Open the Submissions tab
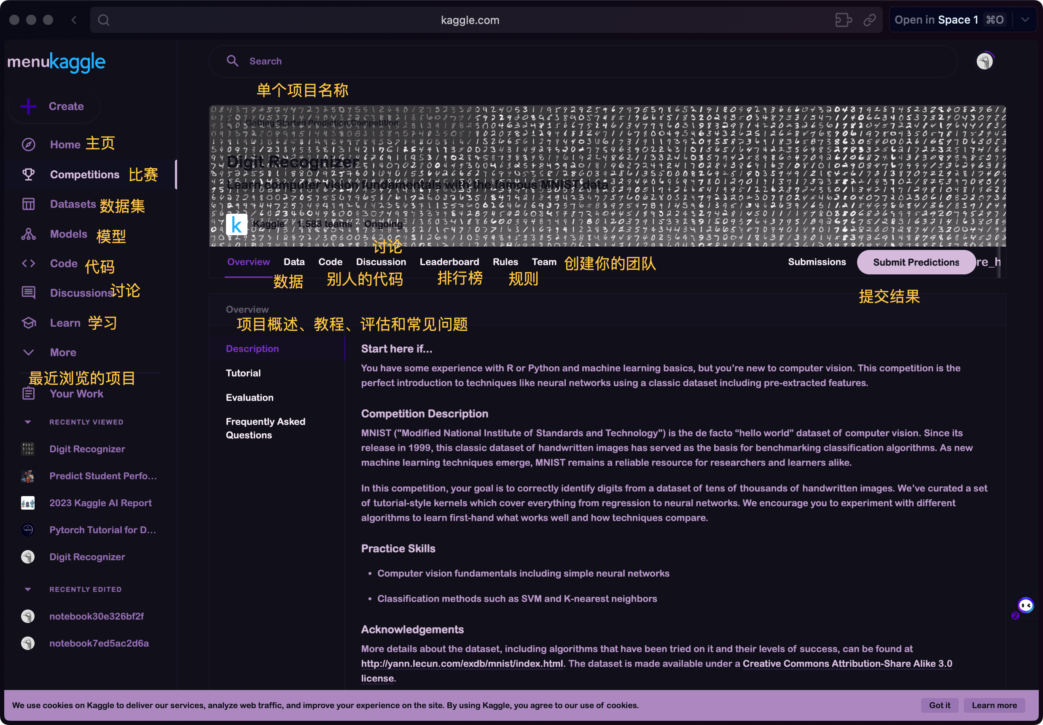Image resolution: width=1043 pixels, height=725 pixels. point(817,262)
